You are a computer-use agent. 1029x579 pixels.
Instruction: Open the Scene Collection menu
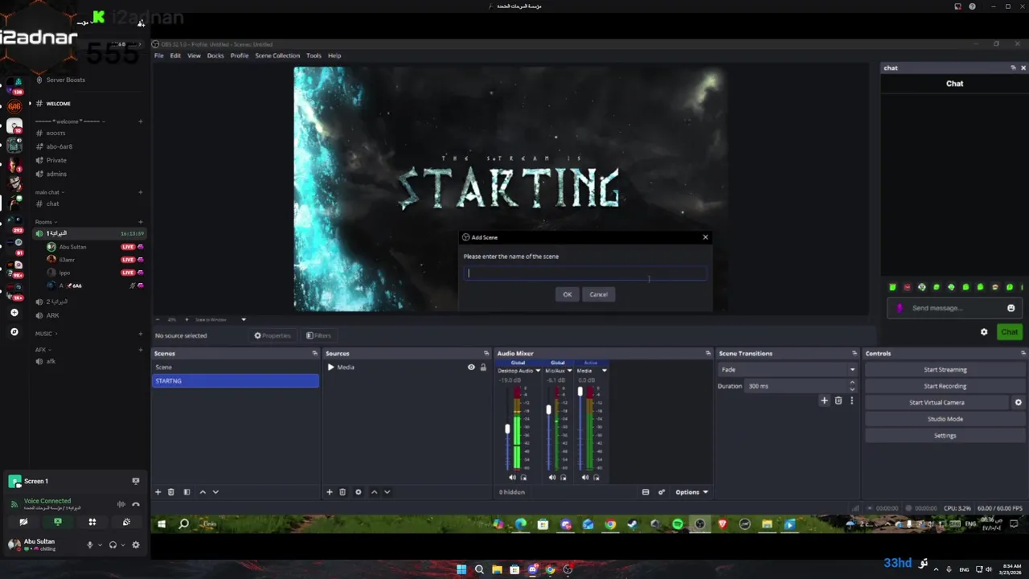click(x=277, y=55)
